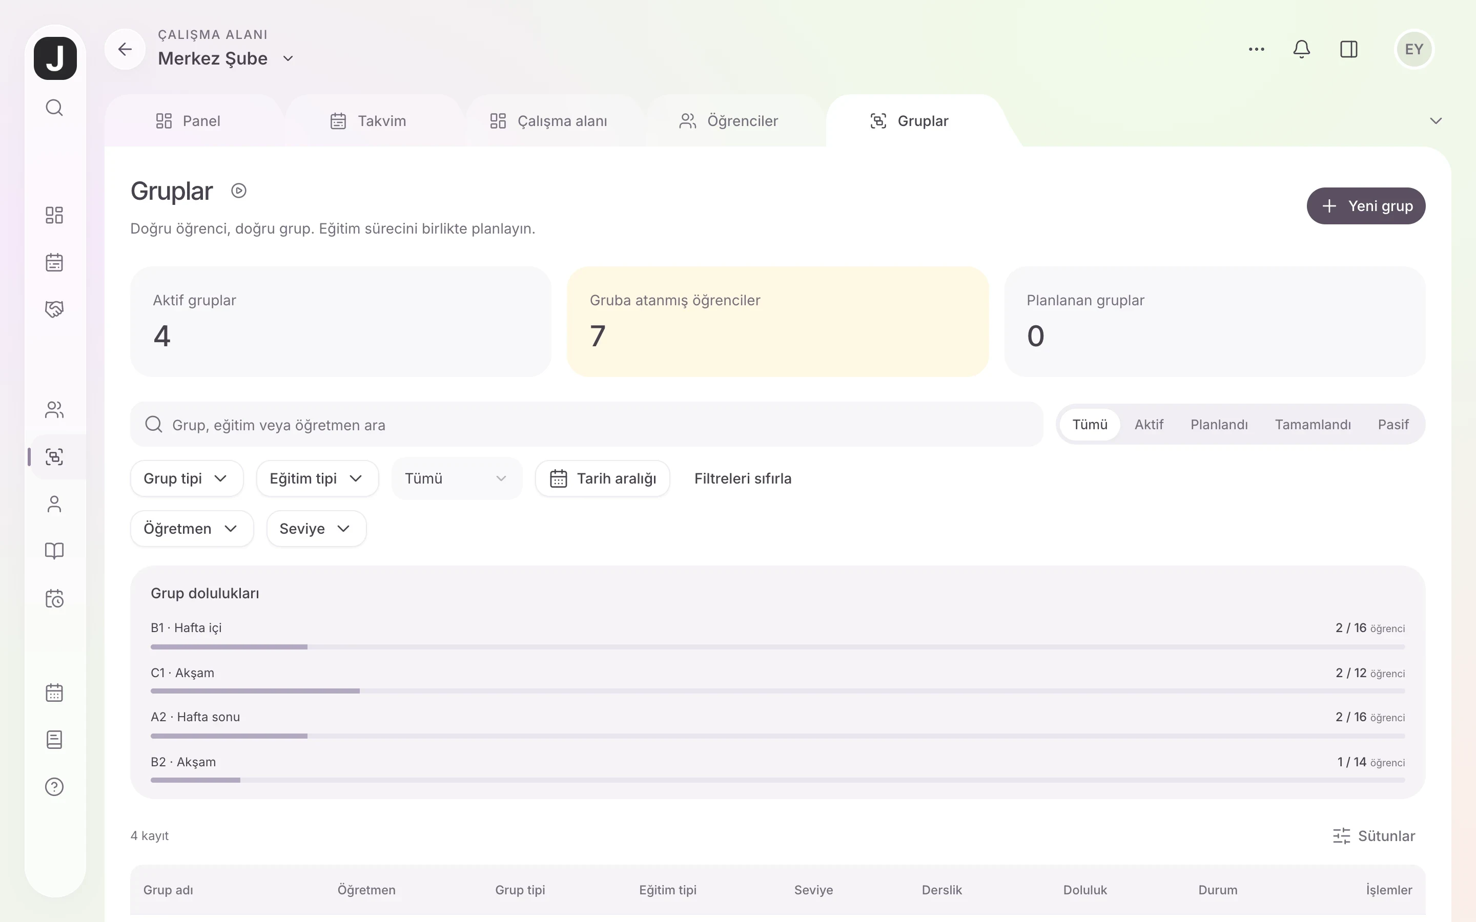Screen dimensions: 1476x922
Task: Open the handshake icon in sidebar
Action: point(54,309)
